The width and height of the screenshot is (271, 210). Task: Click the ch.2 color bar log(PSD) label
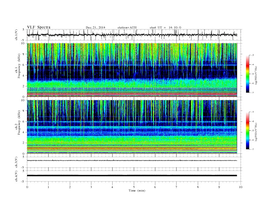[x=256, y=131]
